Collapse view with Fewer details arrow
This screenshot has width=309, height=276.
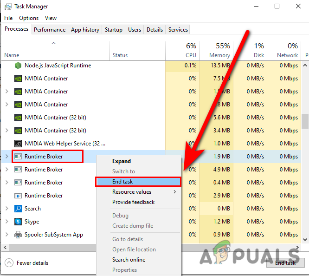9,263
